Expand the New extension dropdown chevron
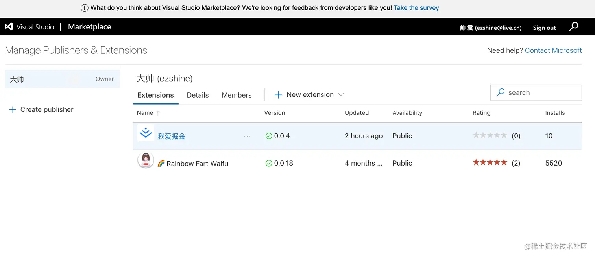This screenshot has width=595, height=258. [341, 95]
